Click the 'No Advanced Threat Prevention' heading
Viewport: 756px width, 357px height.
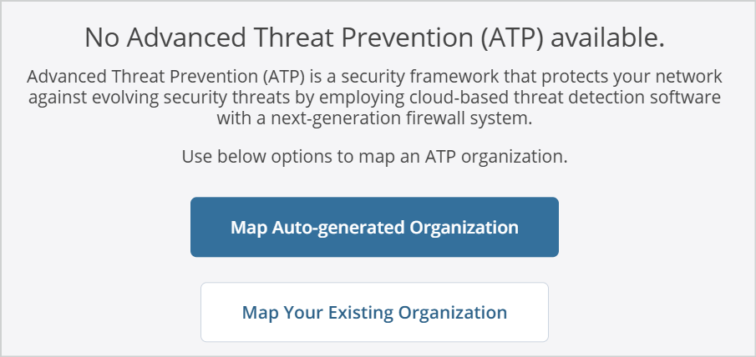pos(374,38)
